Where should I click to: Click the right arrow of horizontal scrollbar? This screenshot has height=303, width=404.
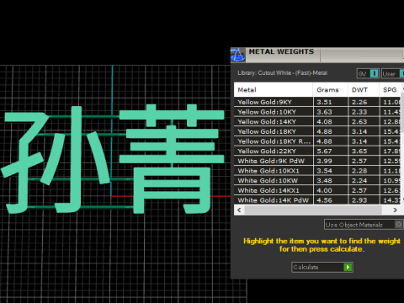tap(395, 210)
